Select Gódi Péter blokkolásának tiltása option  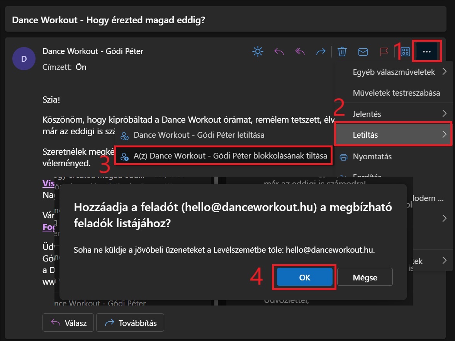click(224, 156)
